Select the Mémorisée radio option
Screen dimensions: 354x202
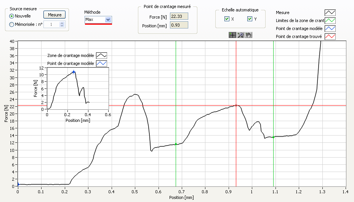point(11,25)
